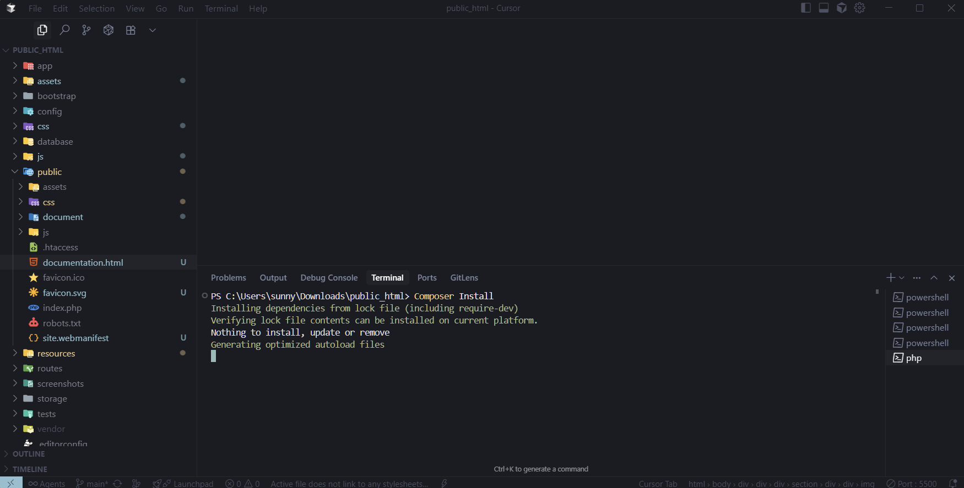
Task: Expand the storage folder
Action: pyautogui.click(x=52, y=399)
